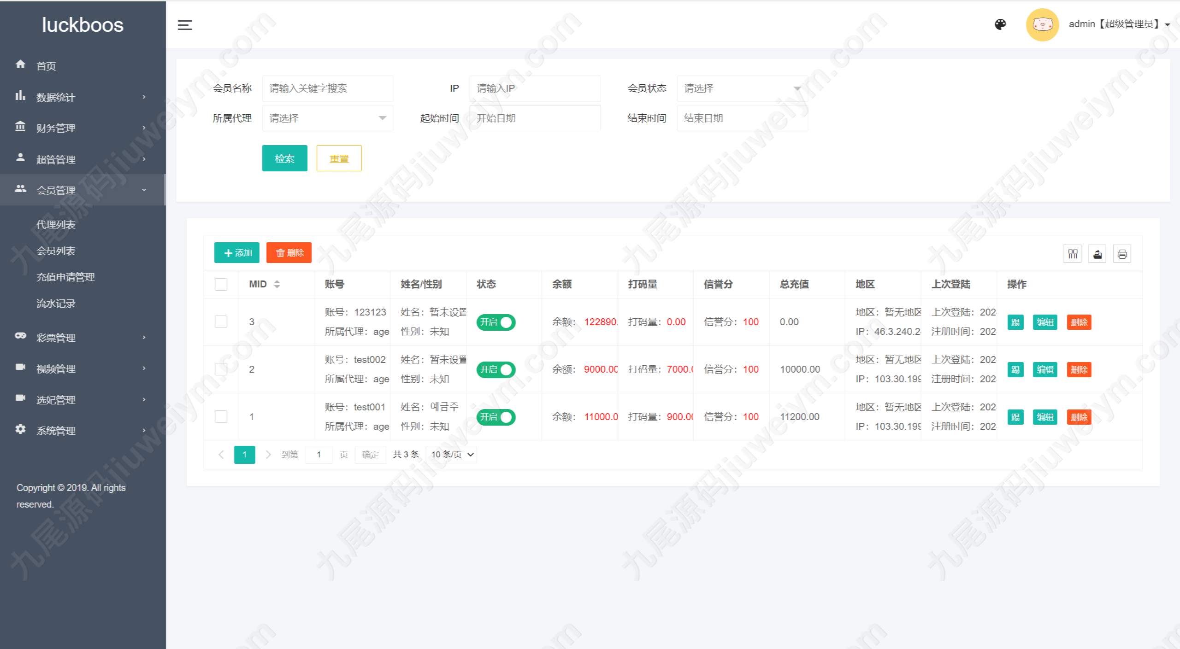
Task: Change the 10 条/页 page size dropdown
Action: (451, 455)
